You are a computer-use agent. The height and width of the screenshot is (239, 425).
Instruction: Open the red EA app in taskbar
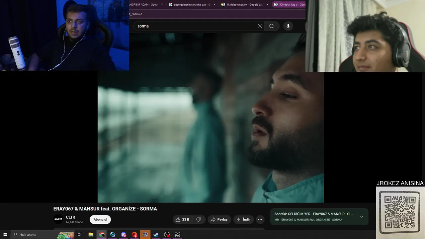pyautogui.click(x=134, y=235)
